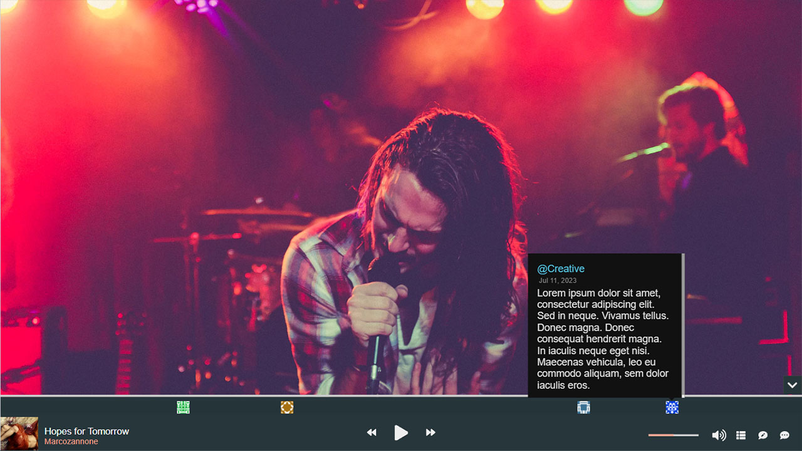Show comments via the chat bubble icon
Screen dimensions: 802x451
(783, 435)
